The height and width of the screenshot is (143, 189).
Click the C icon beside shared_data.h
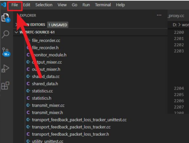28,83
